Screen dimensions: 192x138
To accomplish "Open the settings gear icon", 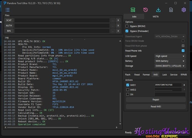I will (x=184, y=10).
